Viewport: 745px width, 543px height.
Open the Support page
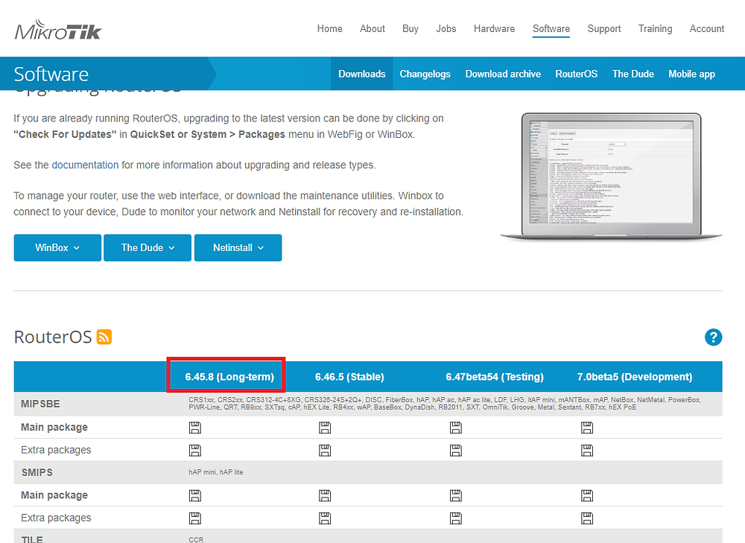click(604, 28)
